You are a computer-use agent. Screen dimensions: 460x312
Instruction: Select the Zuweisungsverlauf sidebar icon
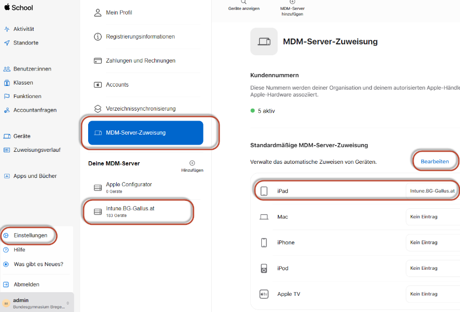[x=6, y=150]
